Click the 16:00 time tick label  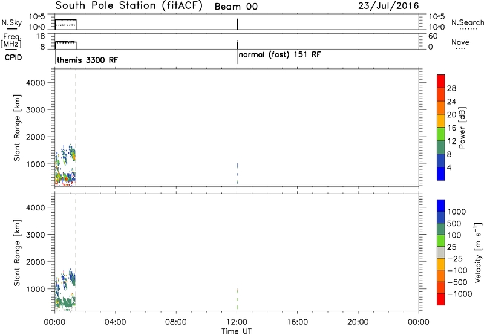coord(297,322)
